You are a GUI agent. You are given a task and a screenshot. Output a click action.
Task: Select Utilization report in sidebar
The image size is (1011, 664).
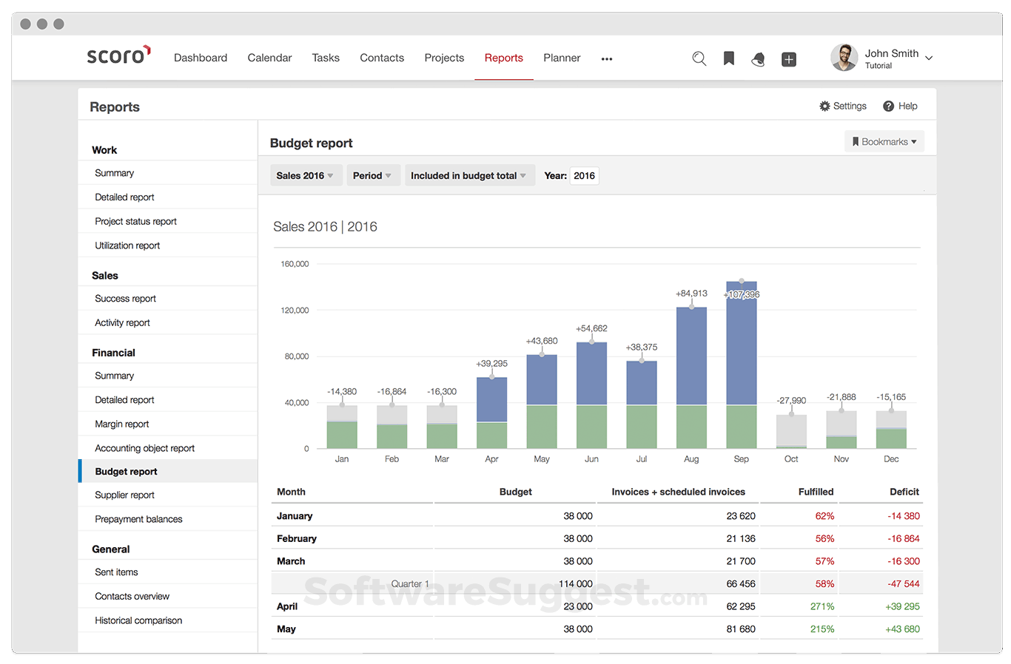pos(127,245)
